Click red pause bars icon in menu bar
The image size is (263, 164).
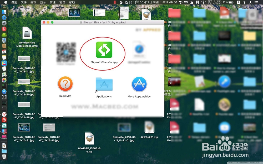coord(115,2)
